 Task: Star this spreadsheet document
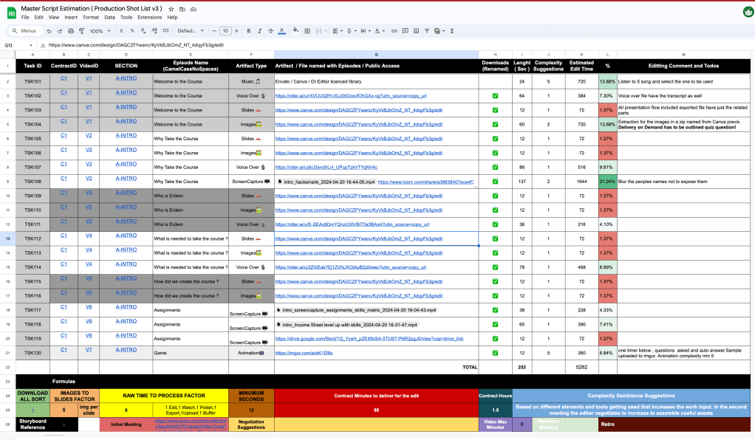pos(171,9)
